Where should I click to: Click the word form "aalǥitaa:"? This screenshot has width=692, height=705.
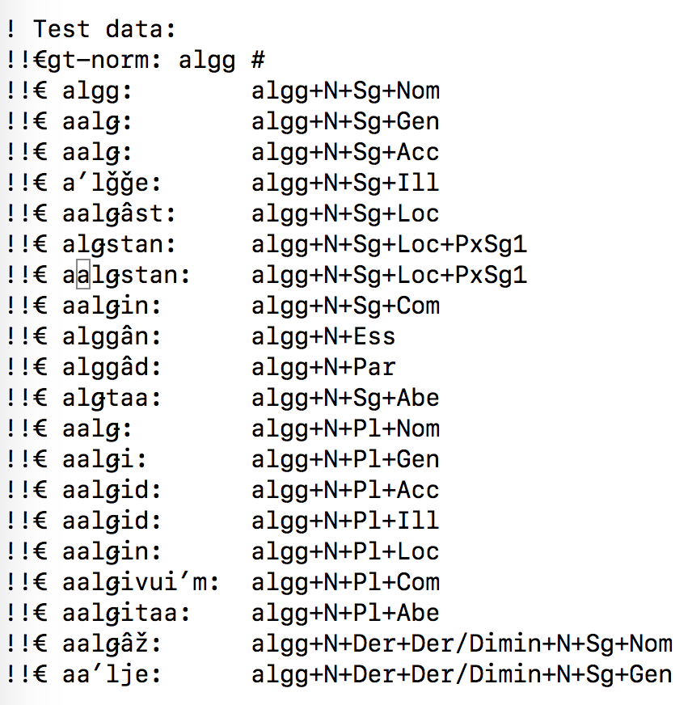coord(125,613)
